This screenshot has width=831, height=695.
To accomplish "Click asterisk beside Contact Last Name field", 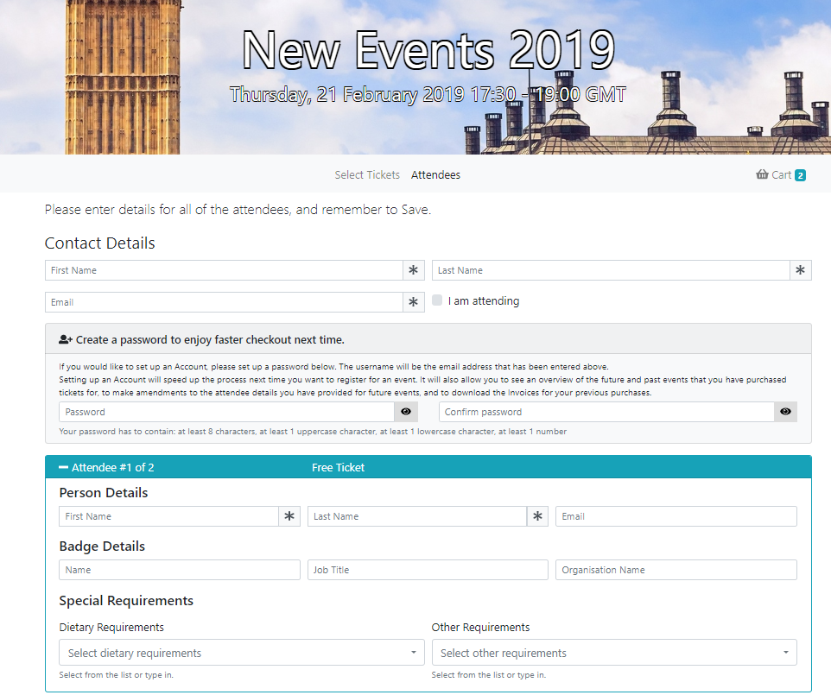I will click(x=800, y=270).
